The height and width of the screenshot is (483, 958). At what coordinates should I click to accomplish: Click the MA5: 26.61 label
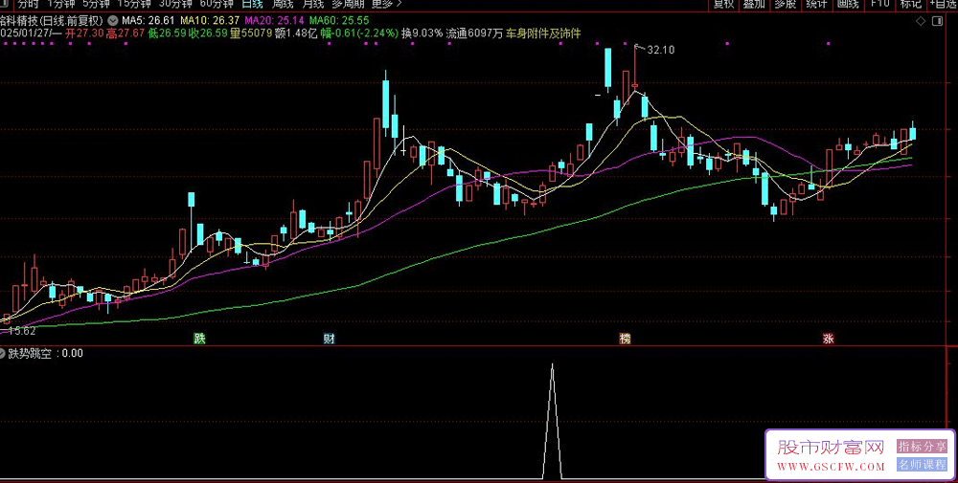148,20
